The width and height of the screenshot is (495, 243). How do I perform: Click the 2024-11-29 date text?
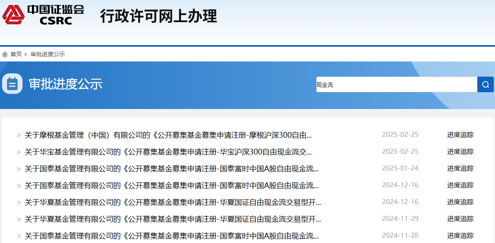pyautogui.click(x=400, y=219)
